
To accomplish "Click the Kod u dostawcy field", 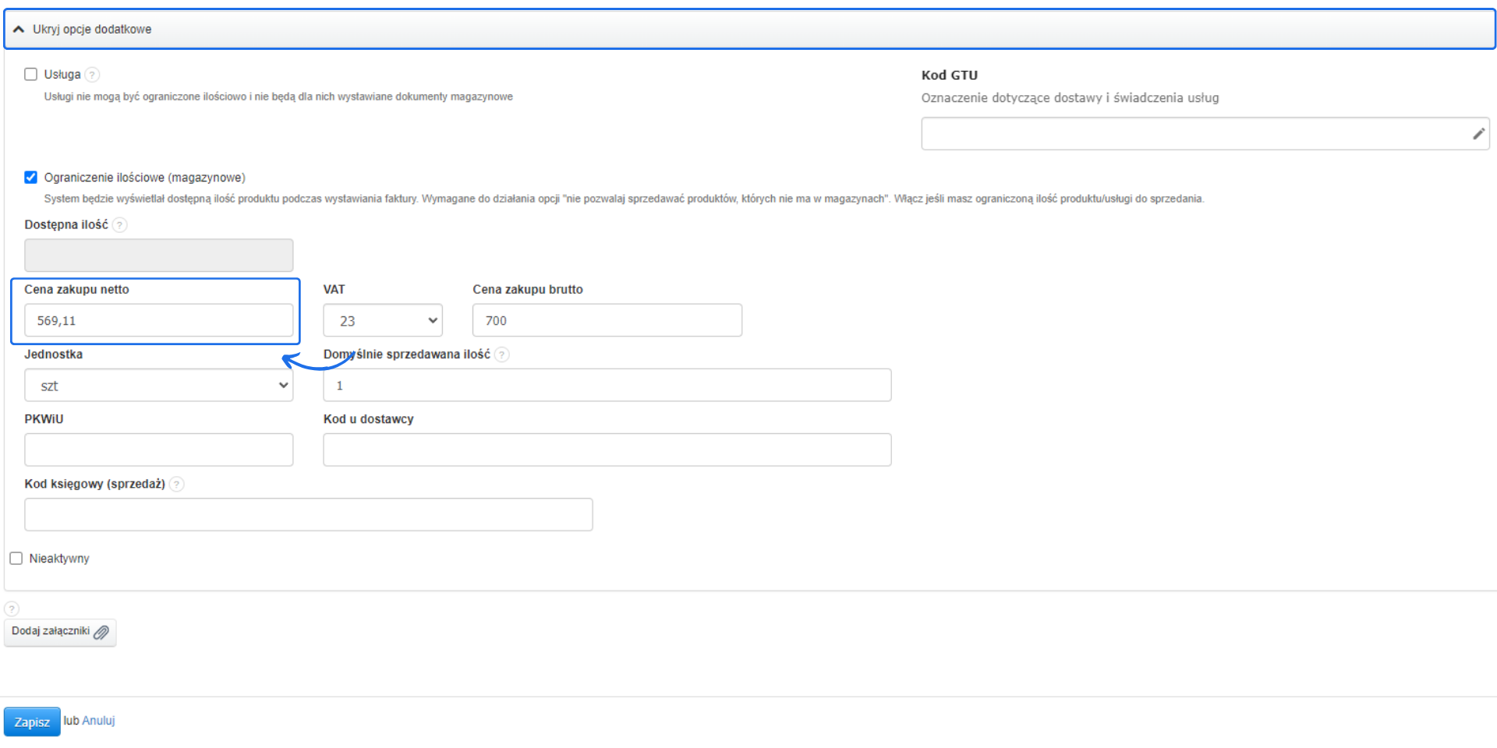I will [607, 450].
